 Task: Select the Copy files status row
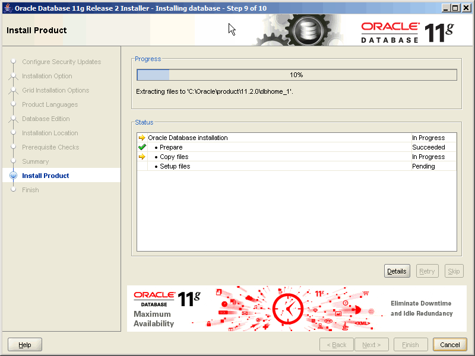296,157
